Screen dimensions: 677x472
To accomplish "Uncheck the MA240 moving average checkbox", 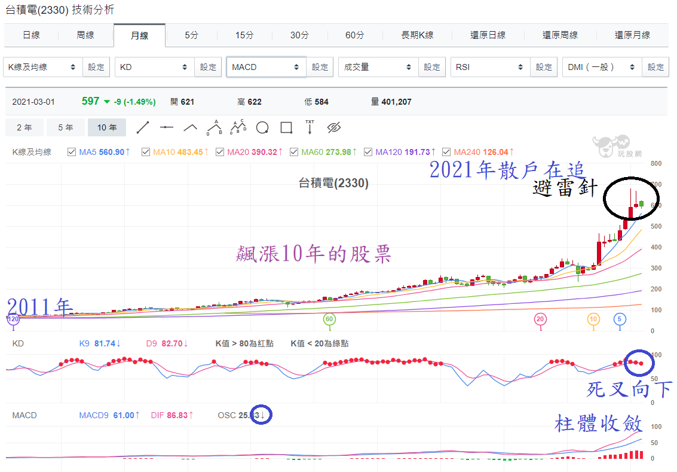I will point(446,152).
